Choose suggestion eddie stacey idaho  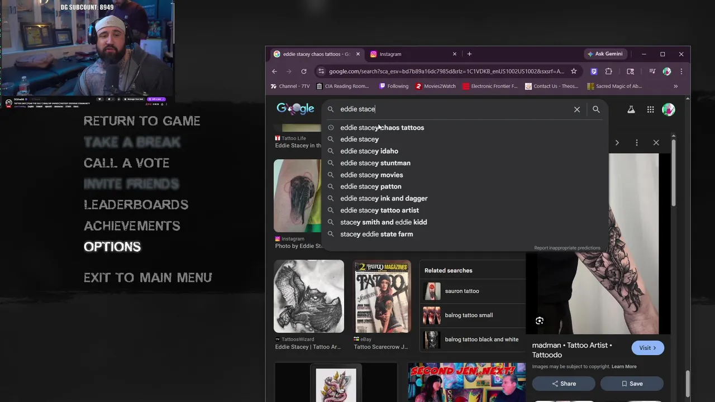pyautogui.click(x=464, y=151)
